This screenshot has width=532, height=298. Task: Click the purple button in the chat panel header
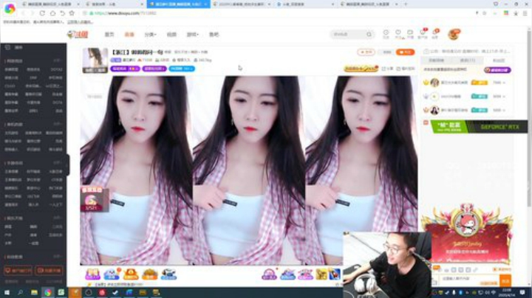[x=497, y=70]
